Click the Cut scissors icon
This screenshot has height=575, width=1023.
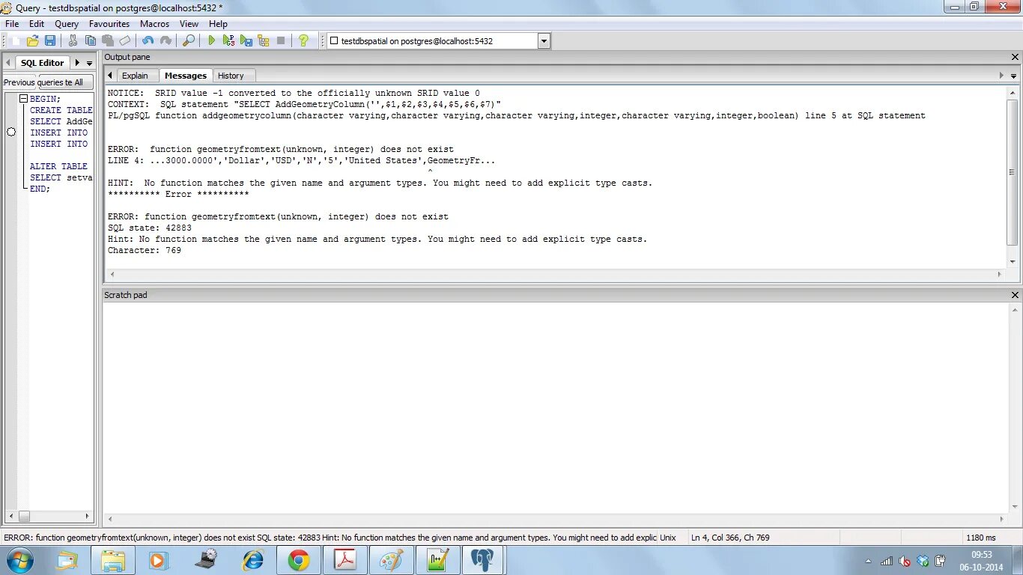click(73, 40)
